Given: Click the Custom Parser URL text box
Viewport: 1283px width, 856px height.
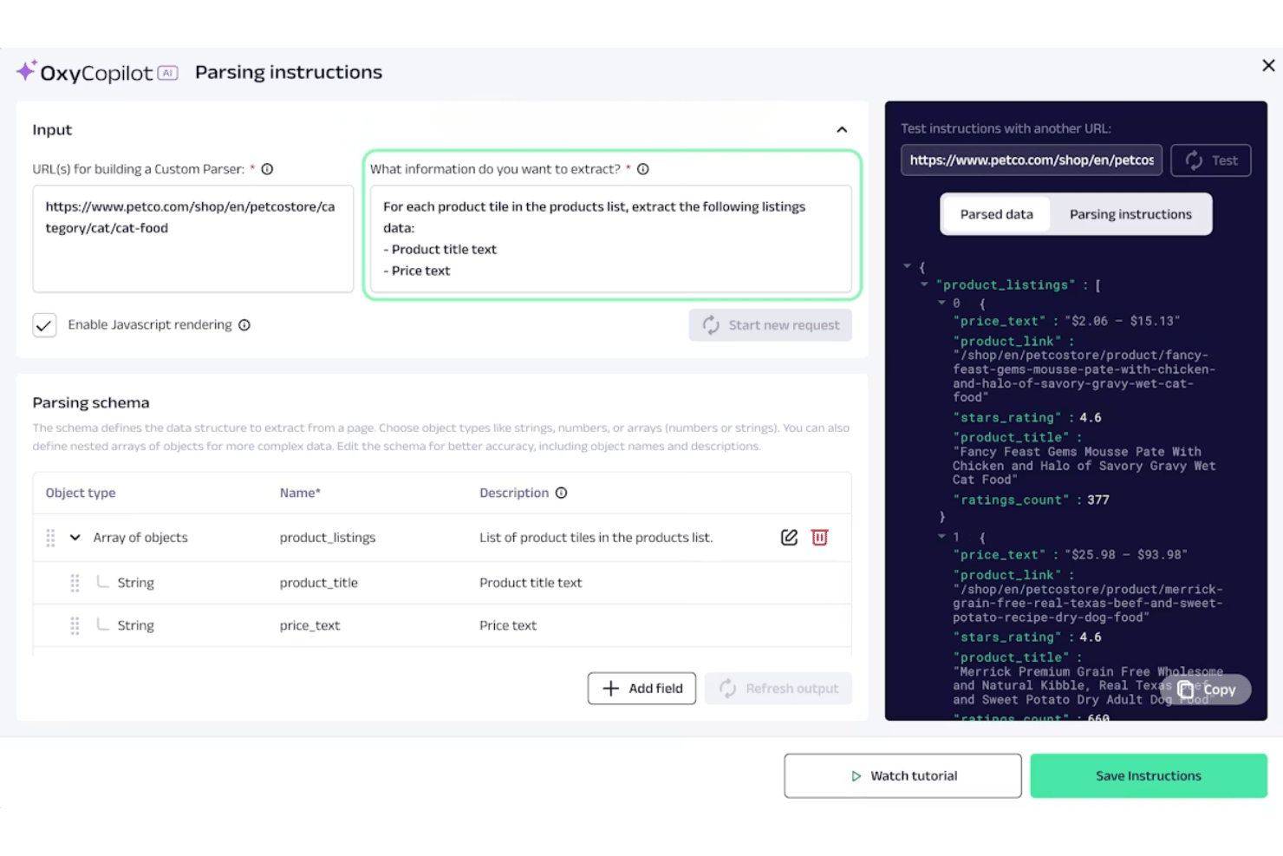Looking at the screenshot, I should pos(193,239).
